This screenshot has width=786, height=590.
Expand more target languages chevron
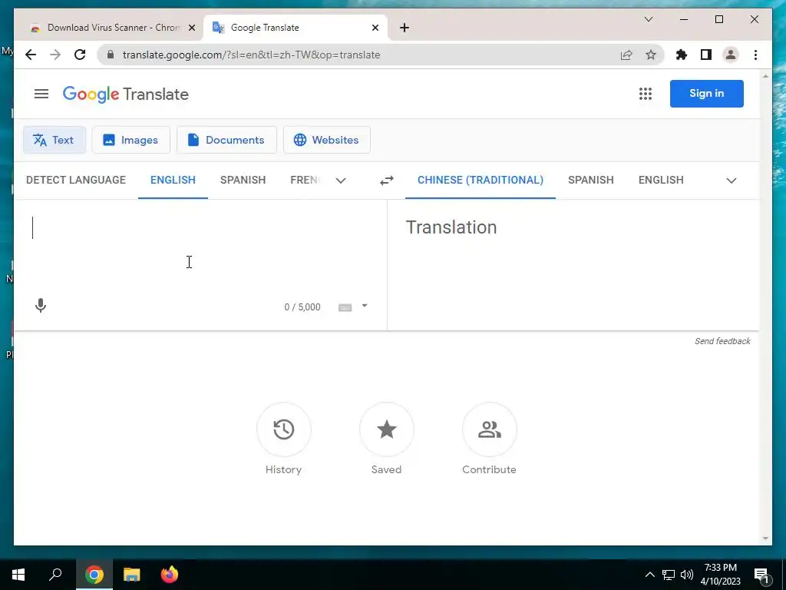point(732,181)
